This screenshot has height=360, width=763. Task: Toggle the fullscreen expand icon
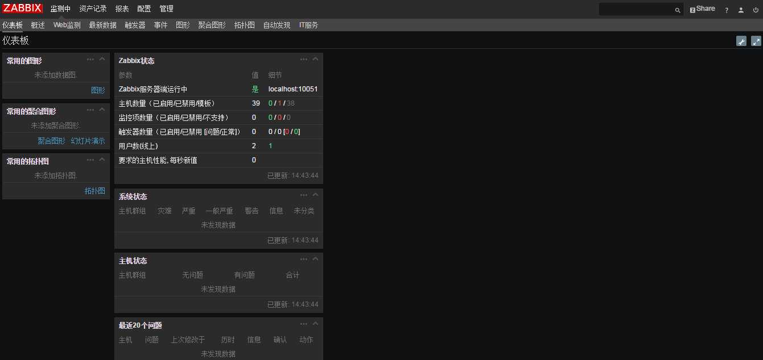[756, 41]
